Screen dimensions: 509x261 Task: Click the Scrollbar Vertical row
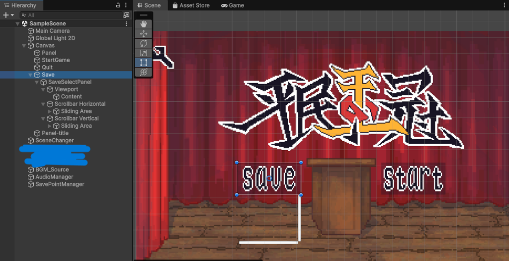[x=66, y=118]
